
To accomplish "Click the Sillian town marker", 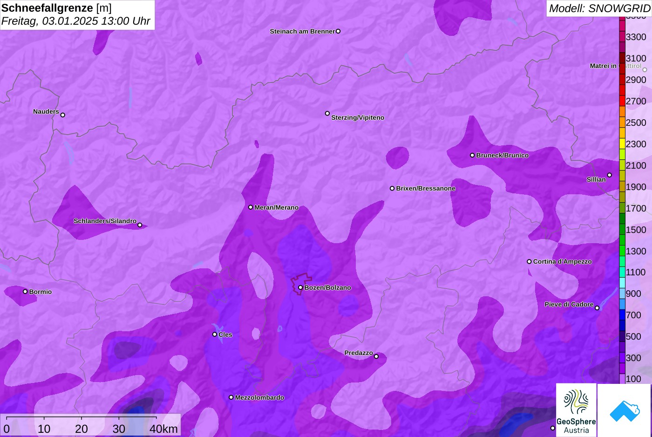I will pos(610,175).
